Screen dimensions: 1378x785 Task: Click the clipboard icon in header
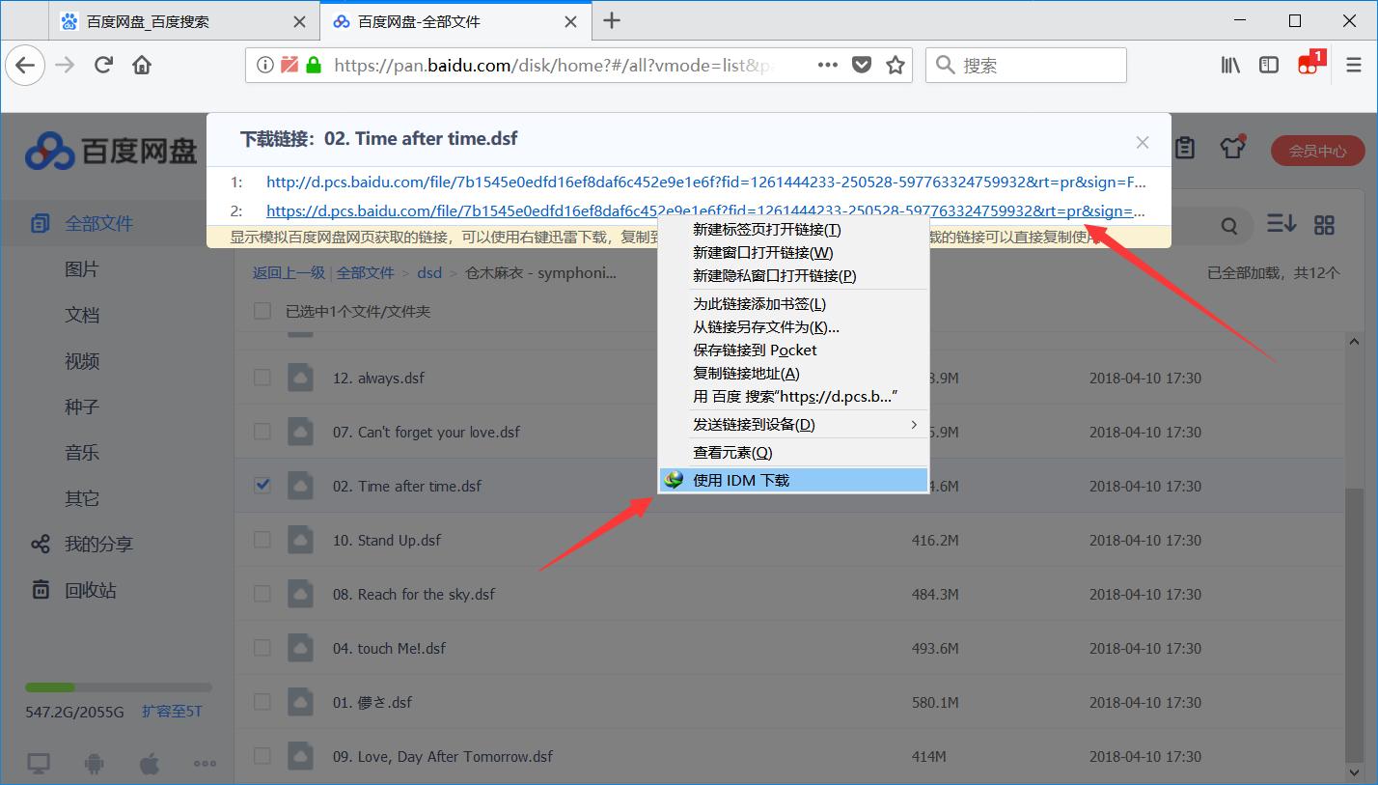pyautogui.click(x=1185, y=148)
